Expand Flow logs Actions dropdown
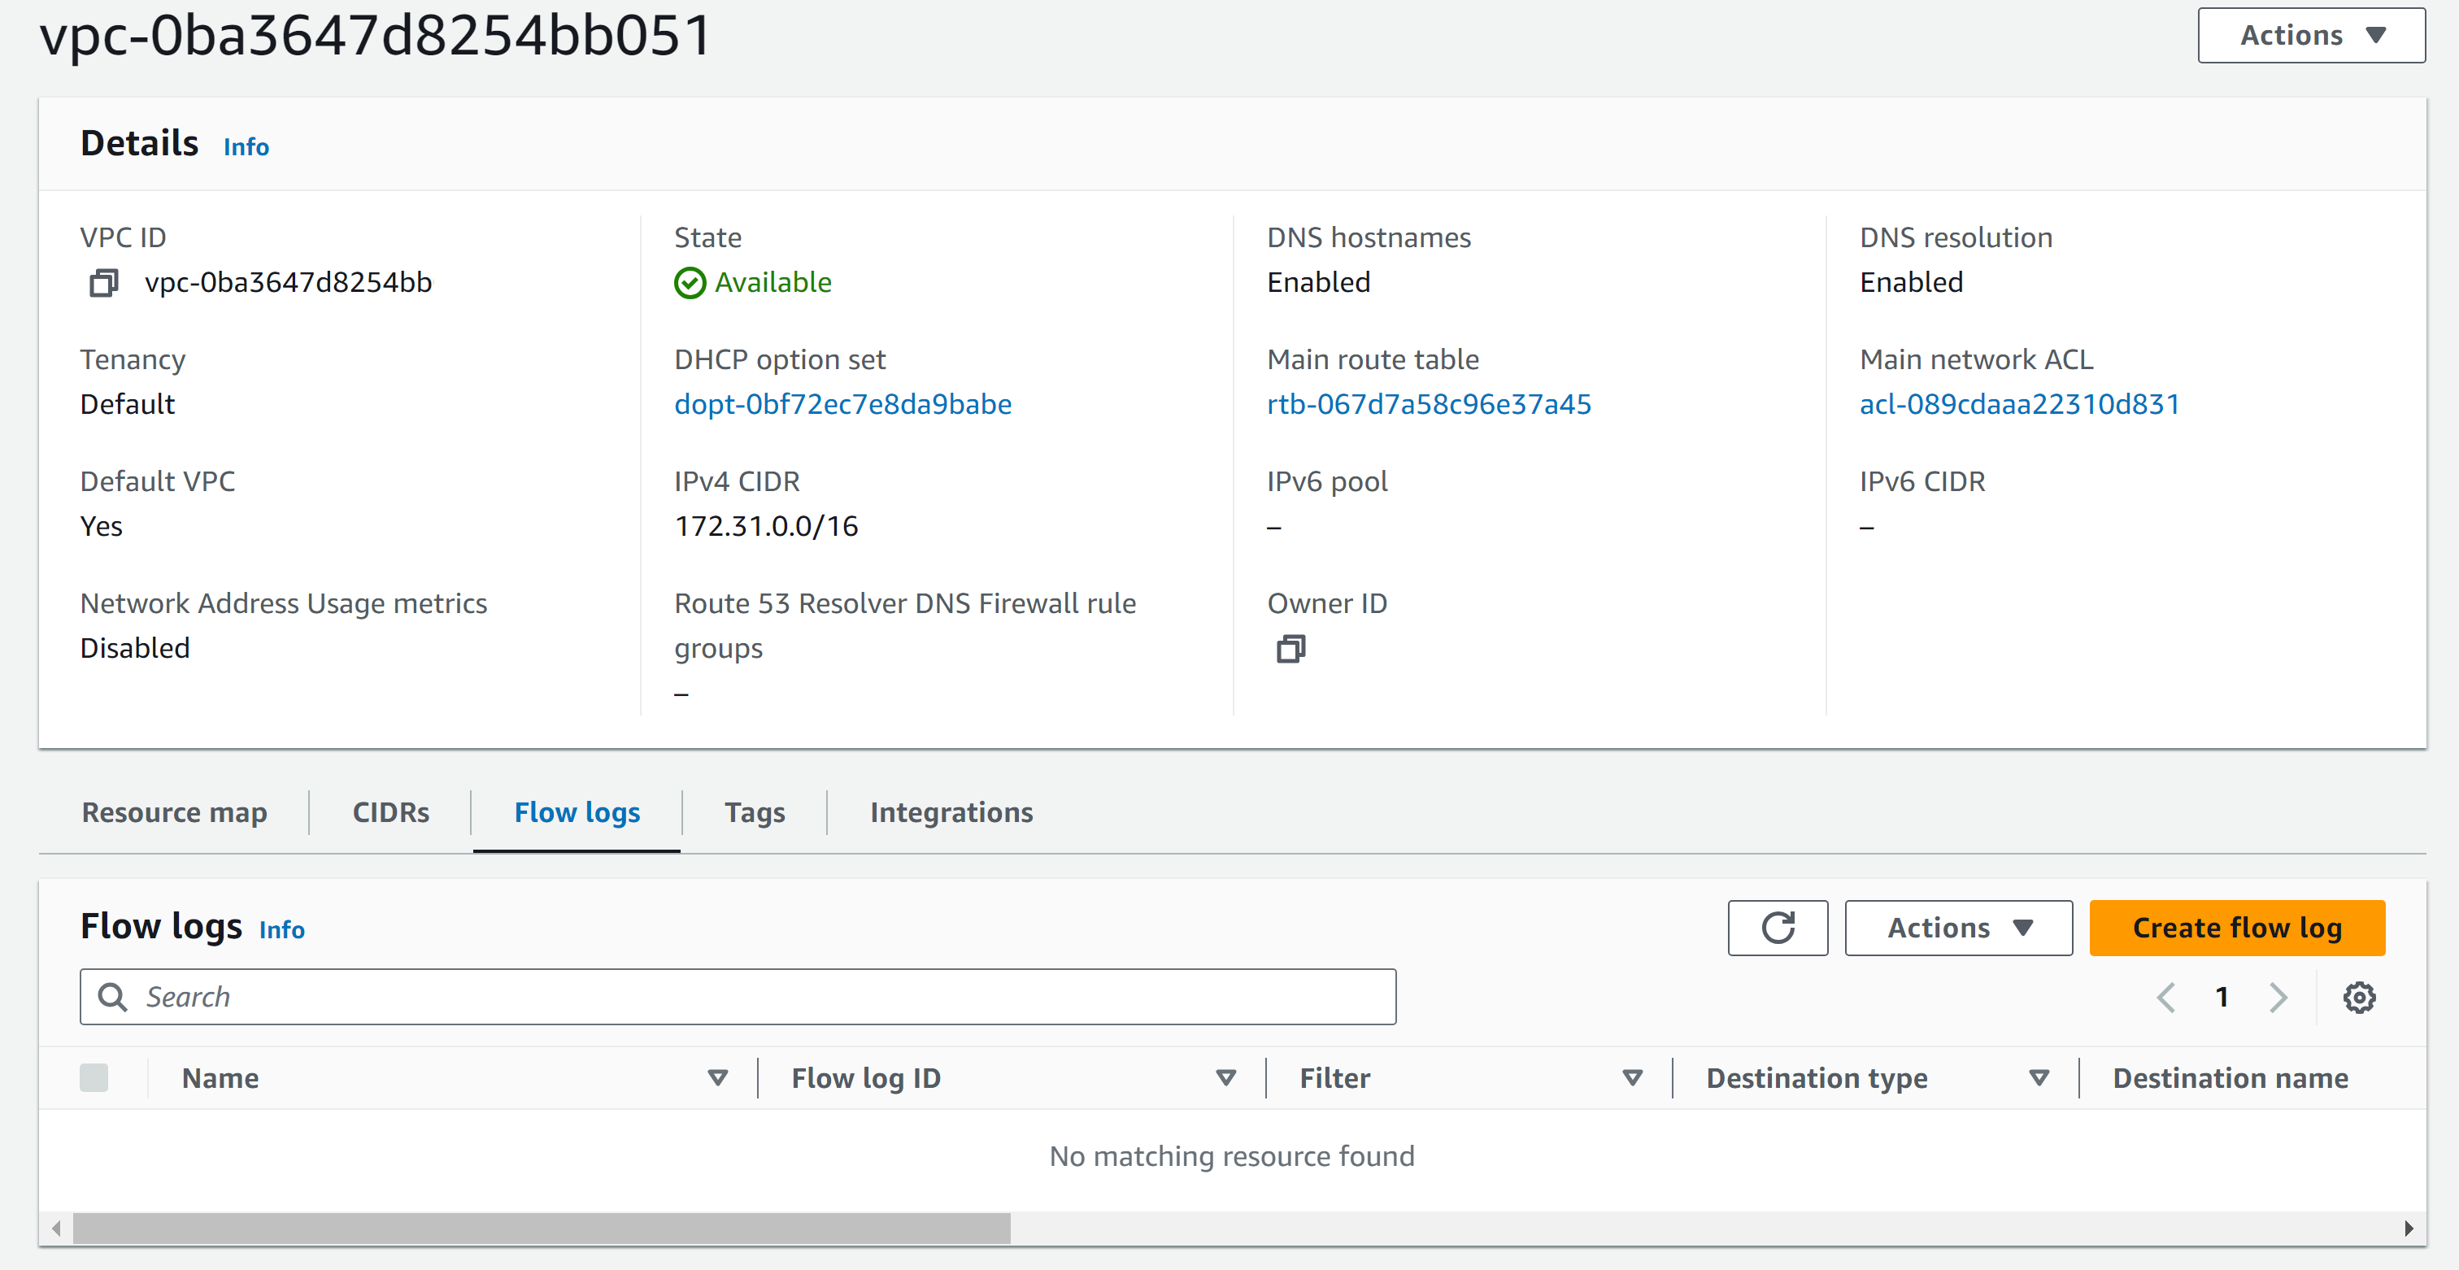 [1957, 928]
